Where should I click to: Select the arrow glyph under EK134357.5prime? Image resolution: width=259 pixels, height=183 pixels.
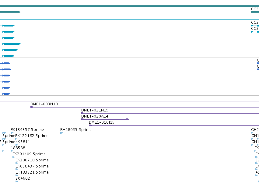[12, 133]
